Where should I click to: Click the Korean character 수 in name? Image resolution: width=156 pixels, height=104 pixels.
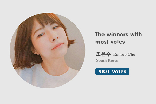(108, 54)
